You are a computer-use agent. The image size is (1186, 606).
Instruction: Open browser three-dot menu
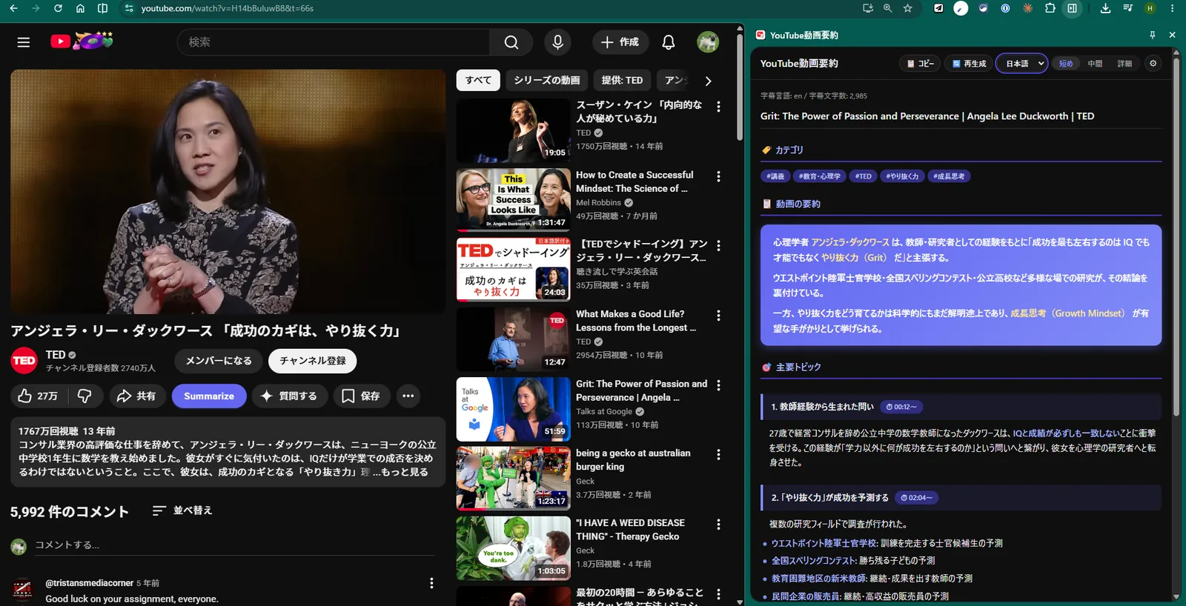point(1172,8)
